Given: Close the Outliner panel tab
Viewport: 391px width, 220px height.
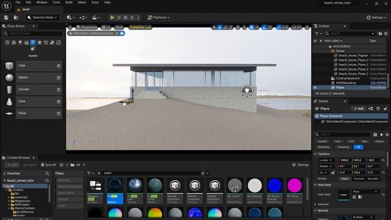Looking at the screenshot, I should pos(345,26).
